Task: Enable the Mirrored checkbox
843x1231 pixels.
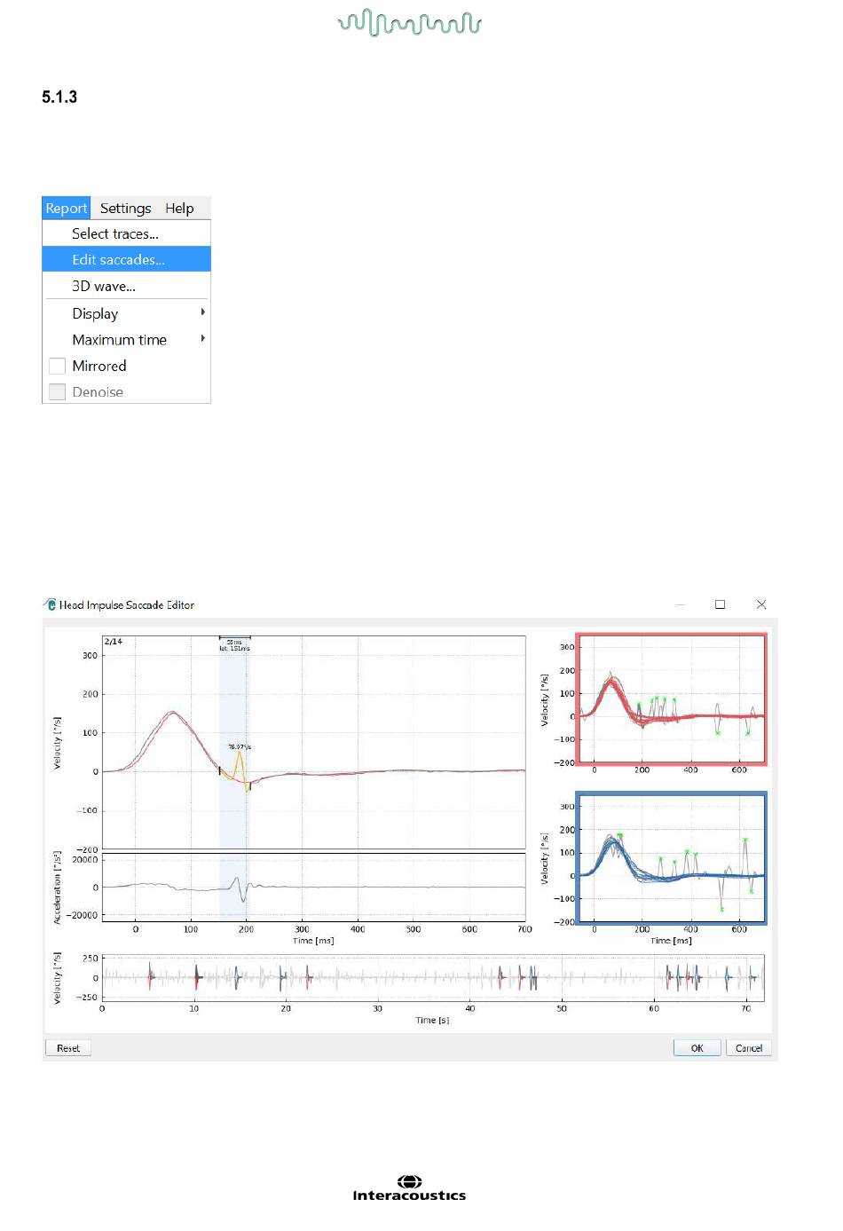Action: click(x=58, y=367)
